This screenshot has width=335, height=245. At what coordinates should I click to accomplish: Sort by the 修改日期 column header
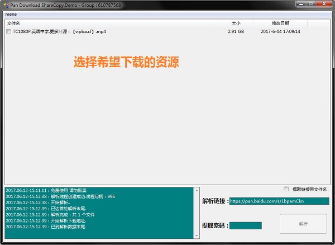coord(280,23)
